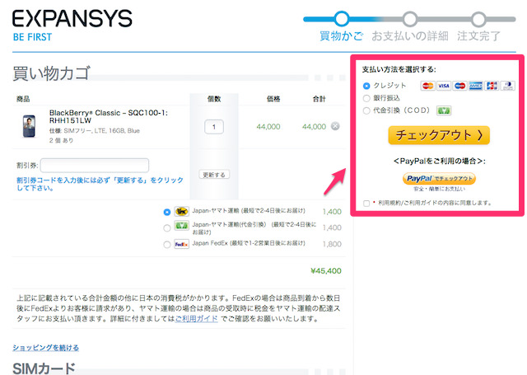Click the 割引券 coupon code input field
Screen dimensions: 527x375
click(x=95, y=166)
